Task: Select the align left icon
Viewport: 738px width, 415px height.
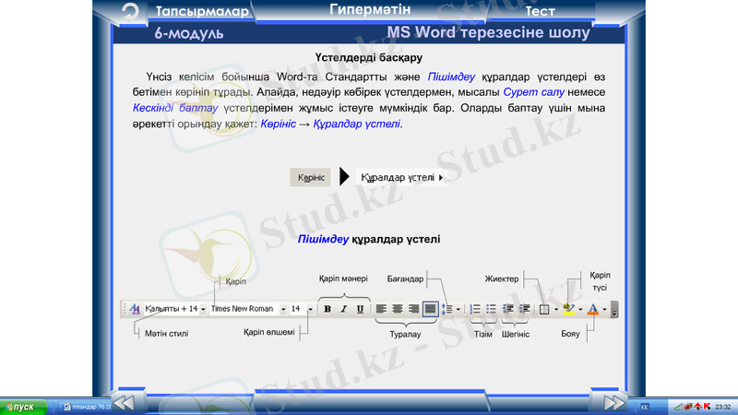Action: point(381,309)
